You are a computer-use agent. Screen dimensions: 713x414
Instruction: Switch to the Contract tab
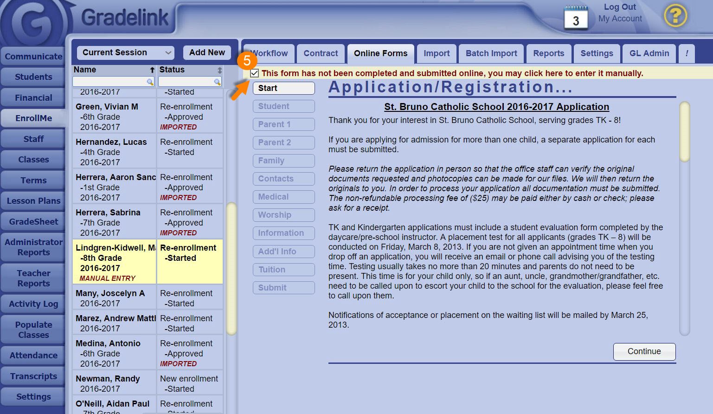321,53
